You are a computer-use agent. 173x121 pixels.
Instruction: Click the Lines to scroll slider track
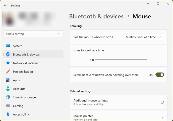click(x=119, y=60)
